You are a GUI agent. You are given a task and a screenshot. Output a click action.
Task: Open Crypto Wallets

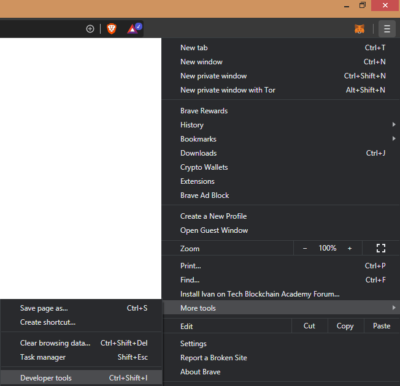(280, 167)
